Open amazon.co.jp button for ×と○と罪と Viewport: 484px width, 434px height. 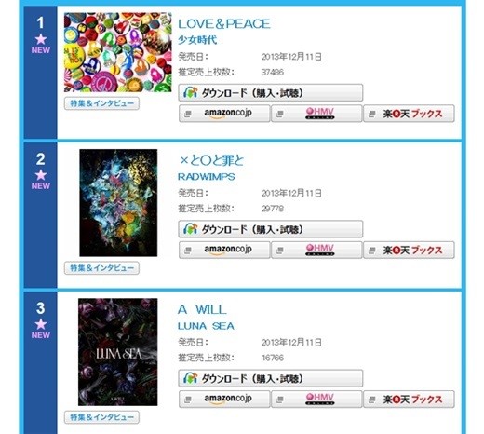coord(224,250)
